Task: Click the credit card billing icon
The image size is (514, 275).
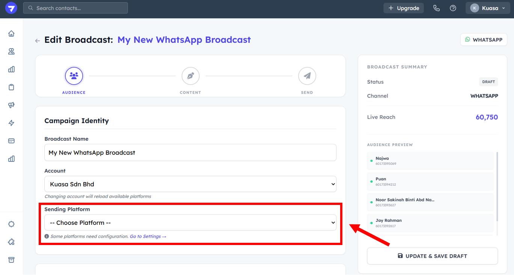Action: (11, 141)
